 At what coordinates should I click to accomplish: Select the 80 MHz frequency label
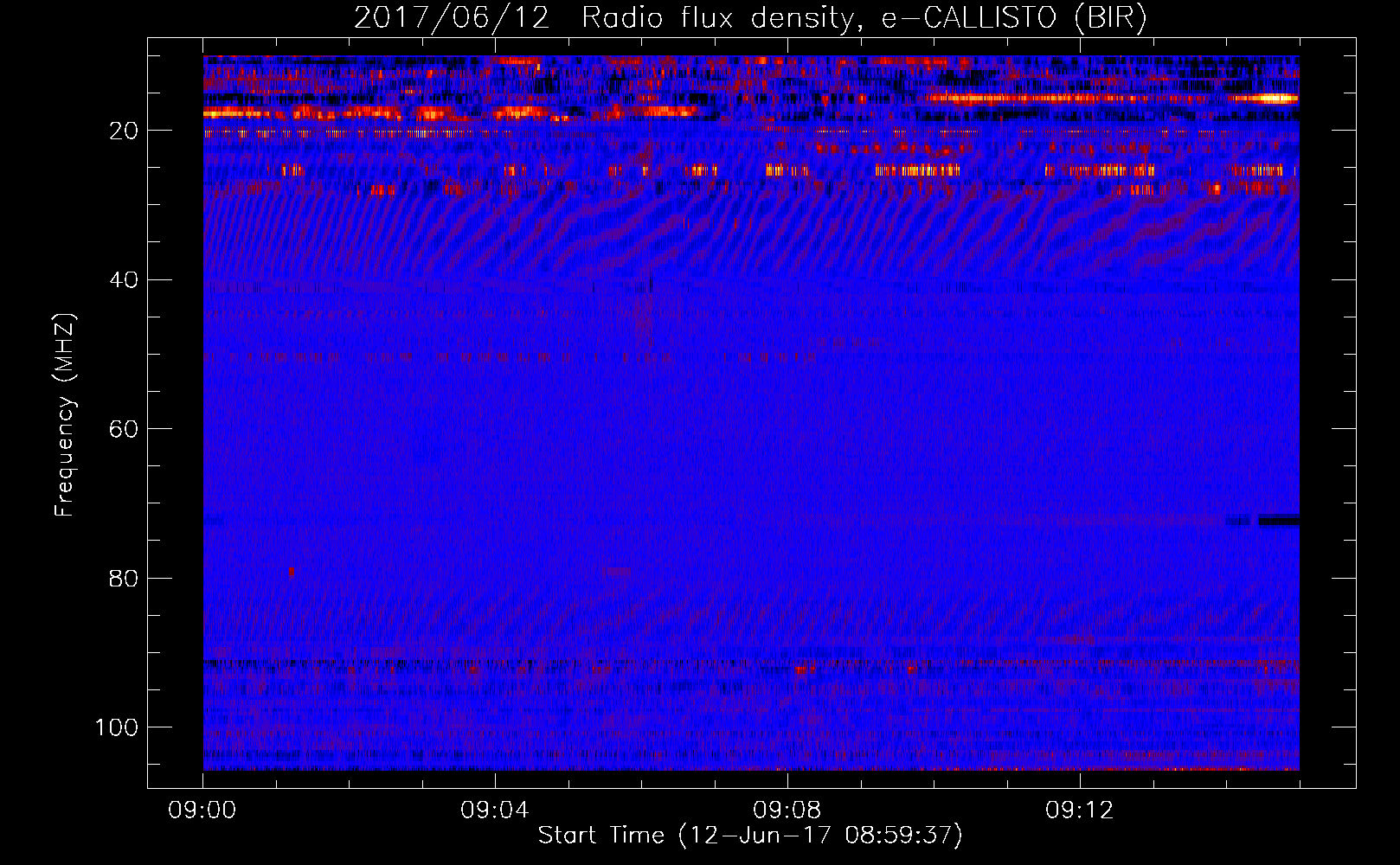click(x=124, y=578)
